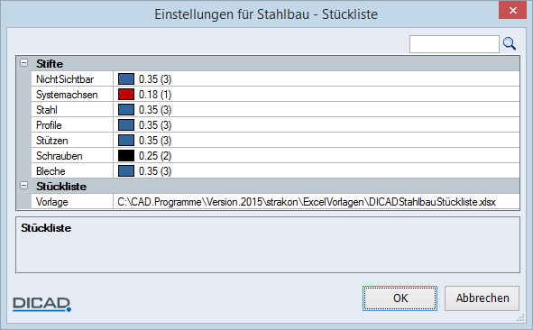This screenshot has height=330, width=533.
Task: Click the search input field
Action: (x=455, y=44)
